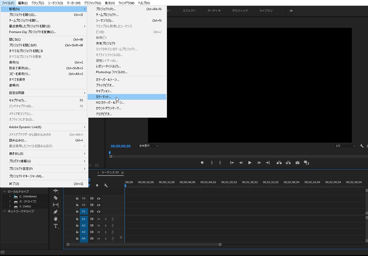Viewport: 368px width, 256px height.
Task: Switch to エフェクト workspace tab
Action: click(x=189, y=11)
